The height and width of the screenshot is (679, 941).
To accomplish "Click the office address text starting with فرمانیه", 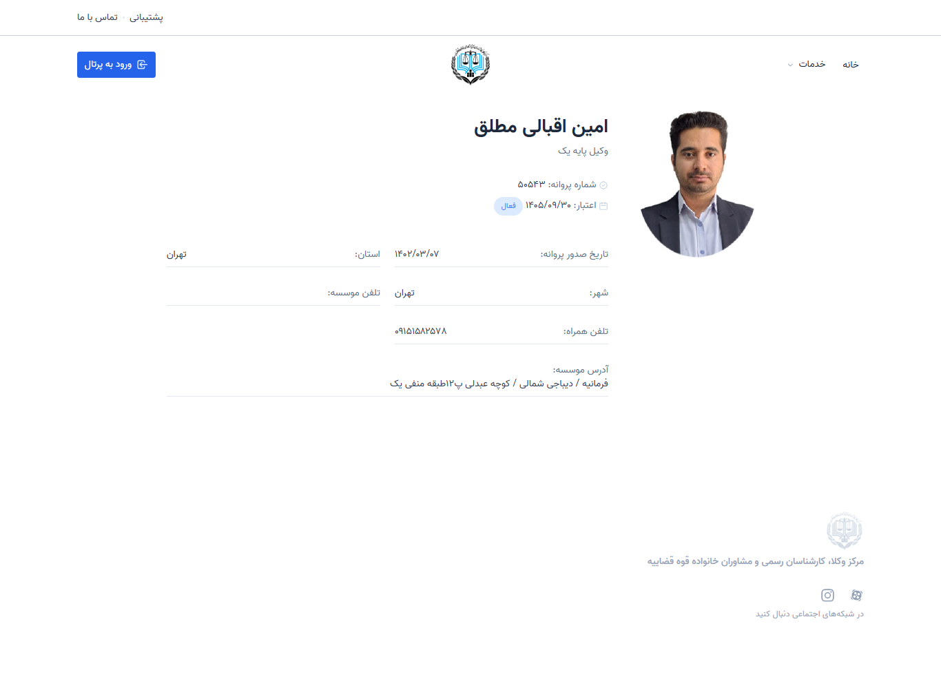I will tap(499, 384).
